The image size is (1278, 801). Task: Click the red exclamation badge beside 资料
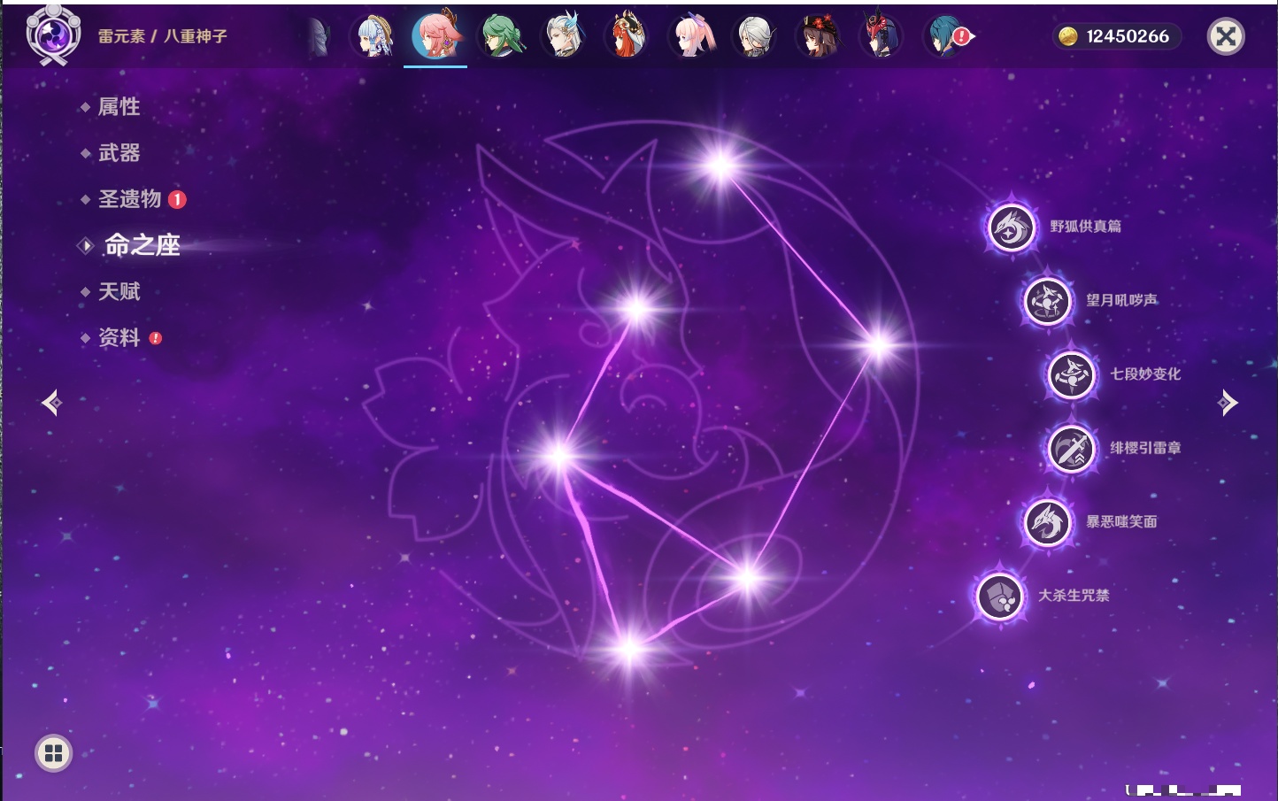(156, 338)
